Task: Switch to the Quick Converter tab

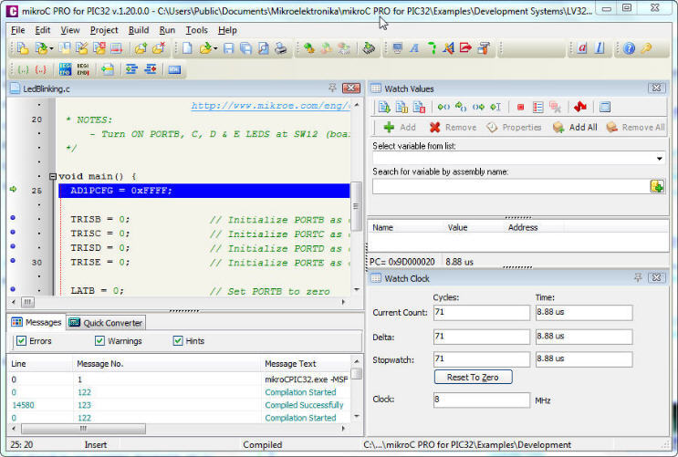Action: pos(106,323)
